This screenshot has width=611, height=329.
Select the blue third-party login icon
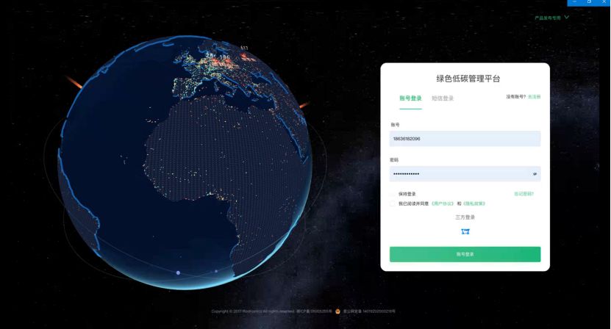(465, 231)
